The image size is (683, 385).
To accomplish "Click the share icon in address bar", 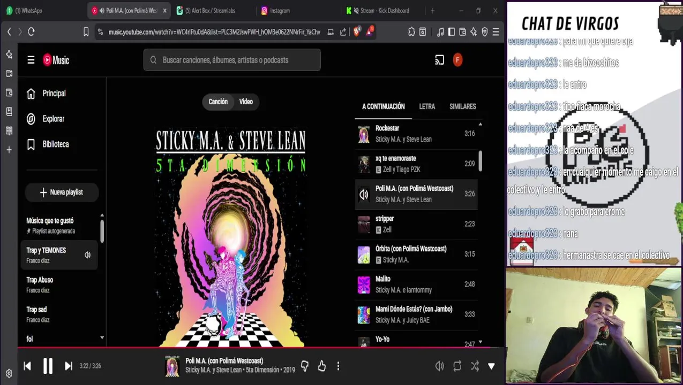I will click(343, 32).
